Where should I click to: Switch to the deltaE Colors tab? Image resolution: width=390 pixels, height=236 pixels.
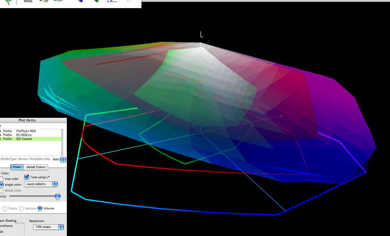tap(35, 167)
